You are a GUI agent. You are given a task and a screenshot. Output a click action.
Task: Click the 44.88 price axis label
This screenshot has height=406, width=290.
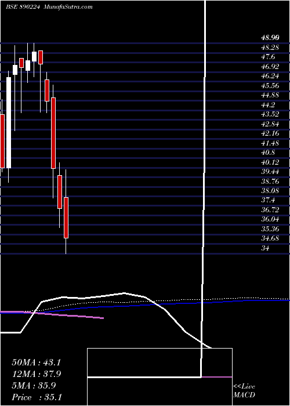270,95
